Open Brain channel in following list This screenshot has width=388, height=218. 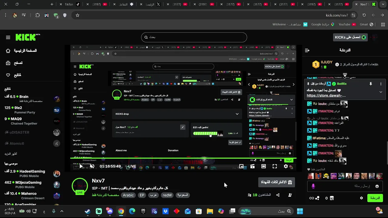click(32, 99)
